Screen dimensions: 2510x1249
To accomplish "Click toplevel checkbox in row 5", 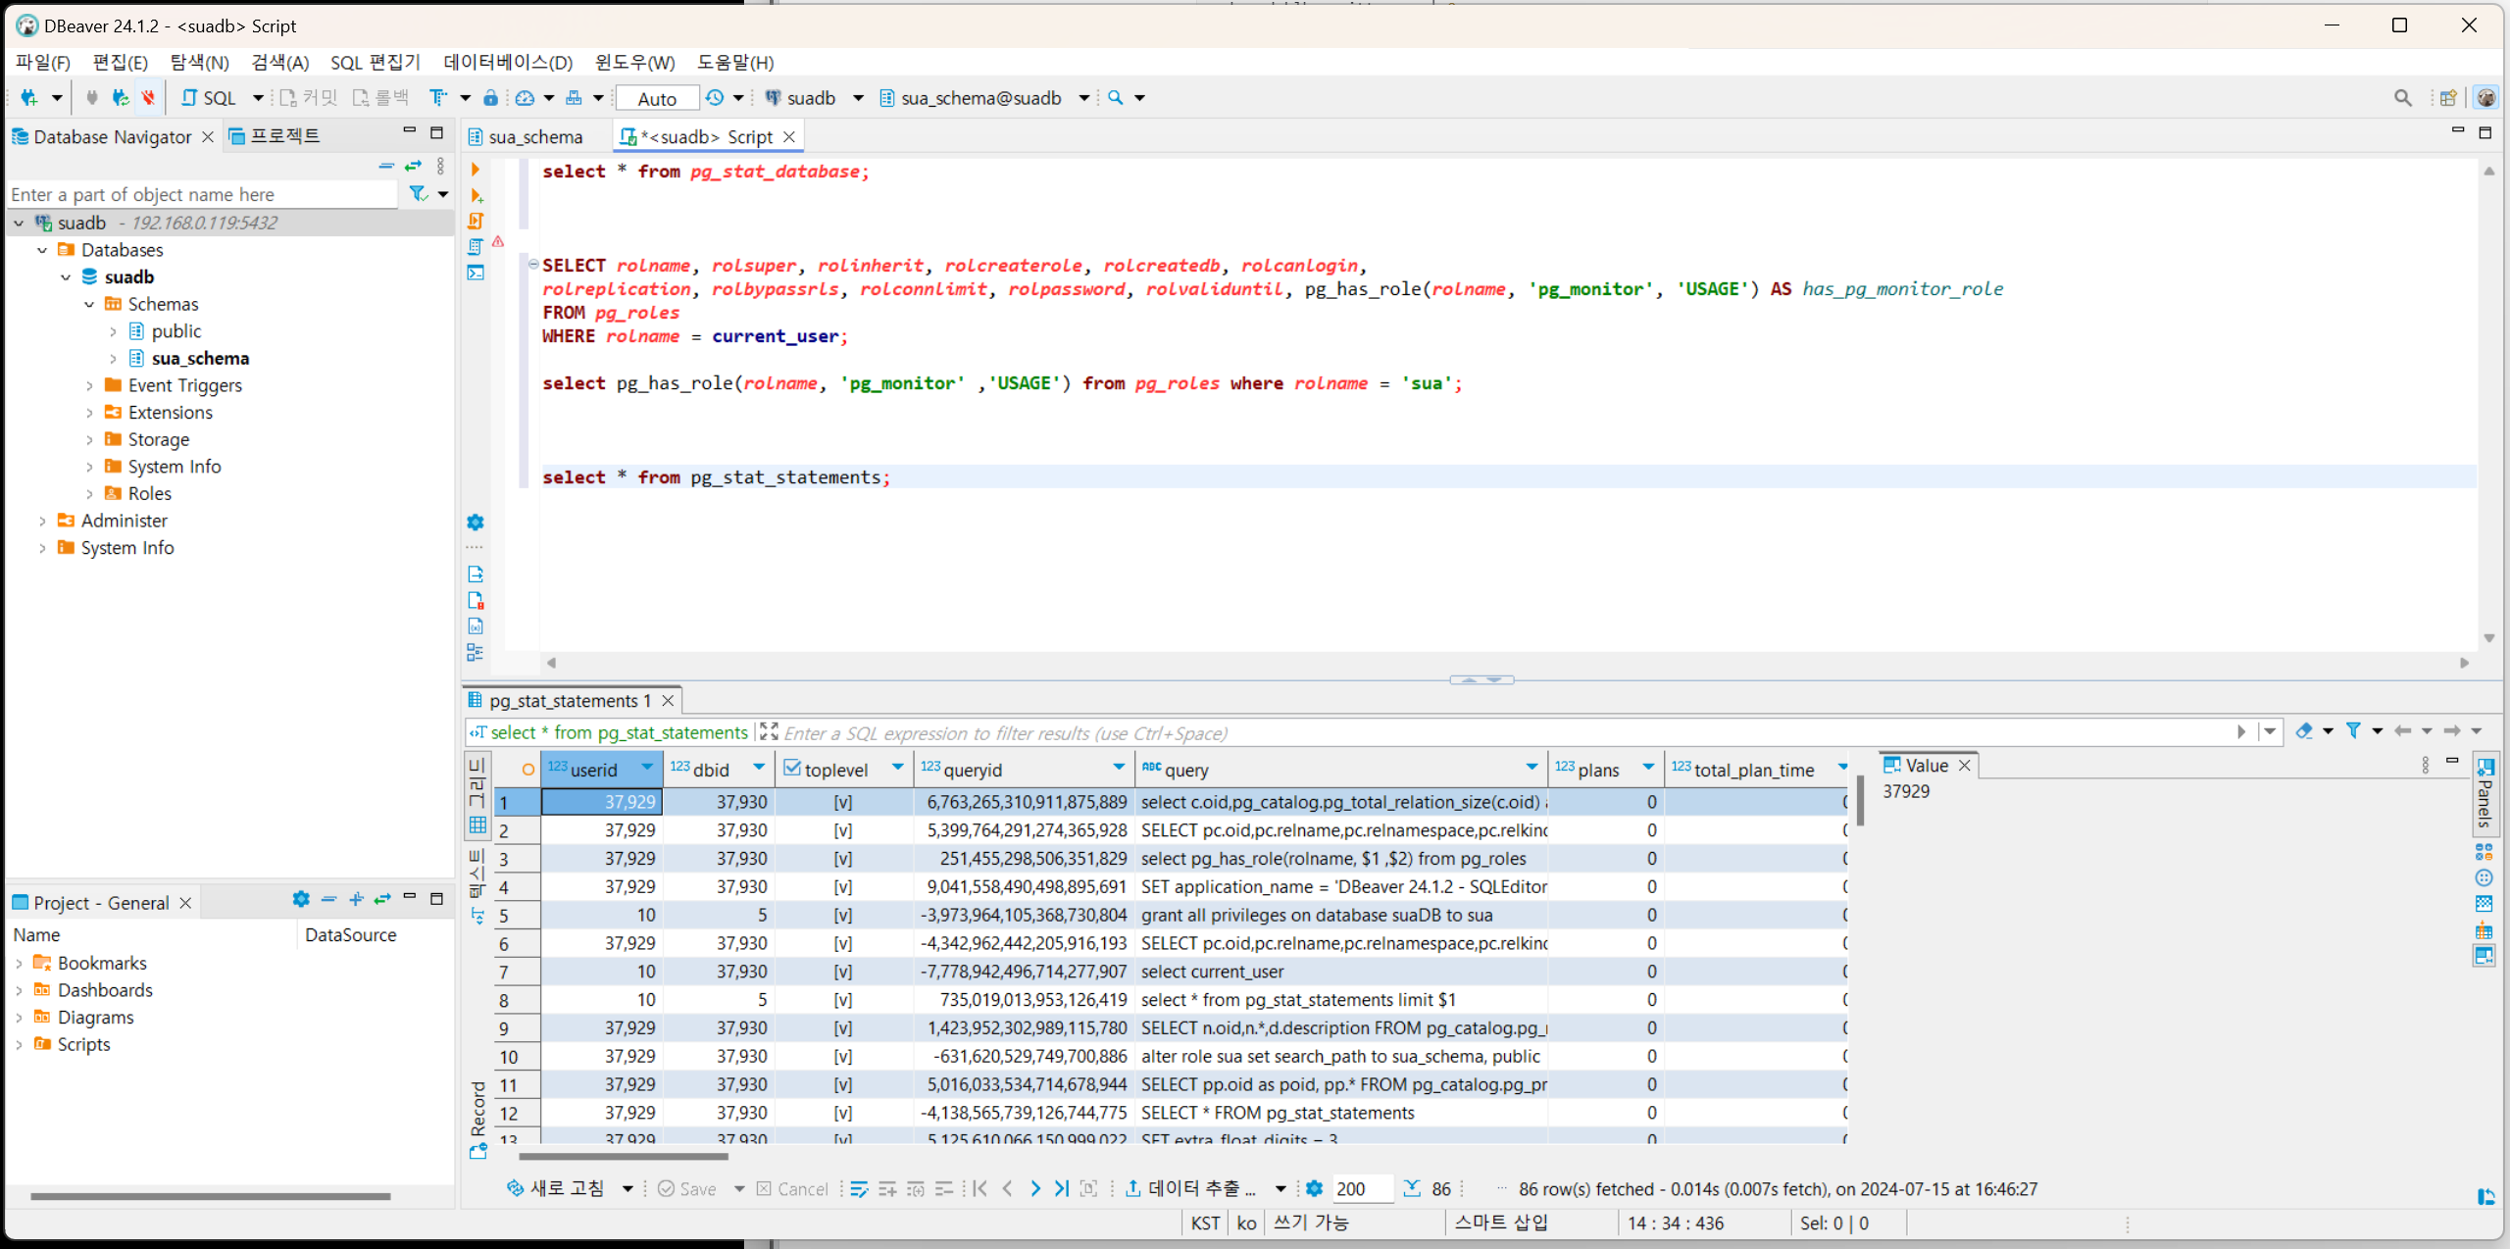I will click(842, 915).
